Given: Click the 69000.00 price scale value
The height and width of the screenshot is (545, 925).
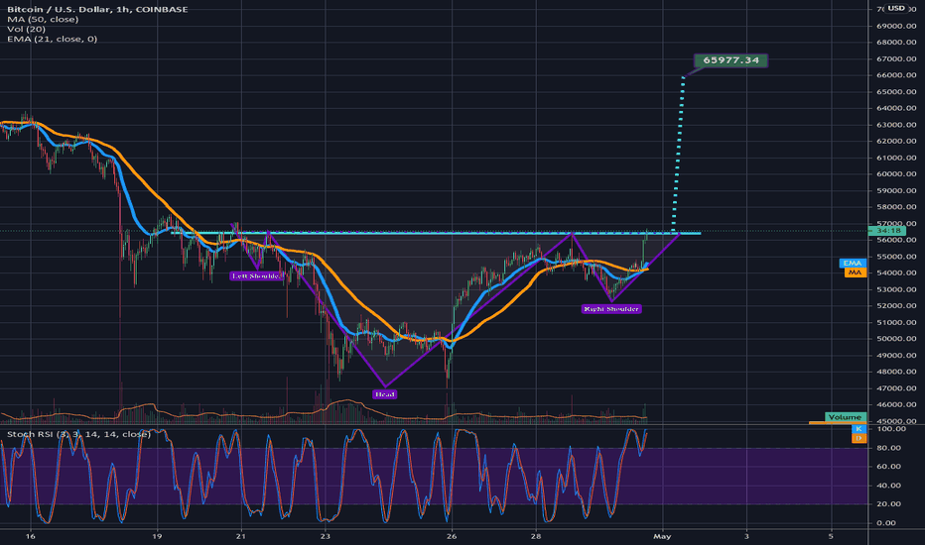Looking at the screenshot, I should [896, 26].
